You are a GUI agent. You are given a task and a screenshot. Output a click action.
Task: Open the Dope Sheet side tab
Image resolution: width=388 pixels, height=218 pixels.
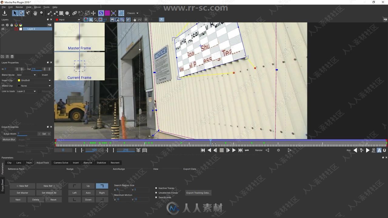tap(2, 185)
